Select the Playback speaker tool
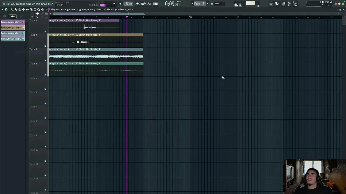The height and width of the screenshot is (194, 346). (42, 10)
